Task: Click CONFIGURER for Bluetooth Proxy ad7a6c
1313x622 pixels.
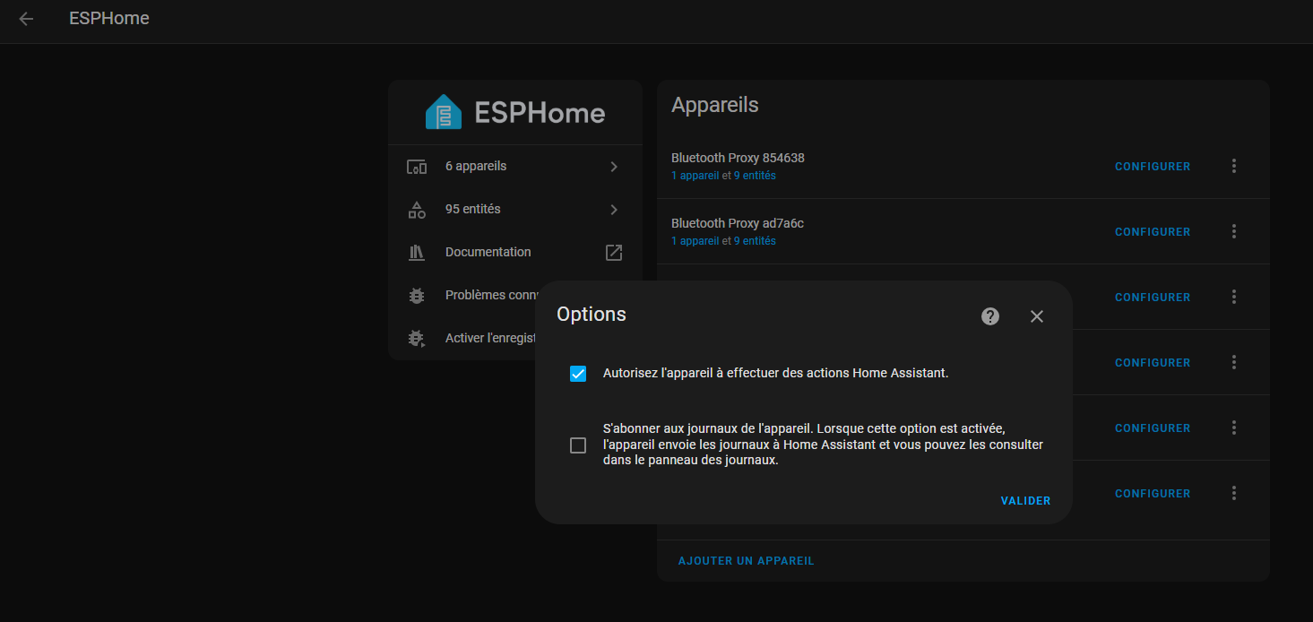Action: [1153, 232]
